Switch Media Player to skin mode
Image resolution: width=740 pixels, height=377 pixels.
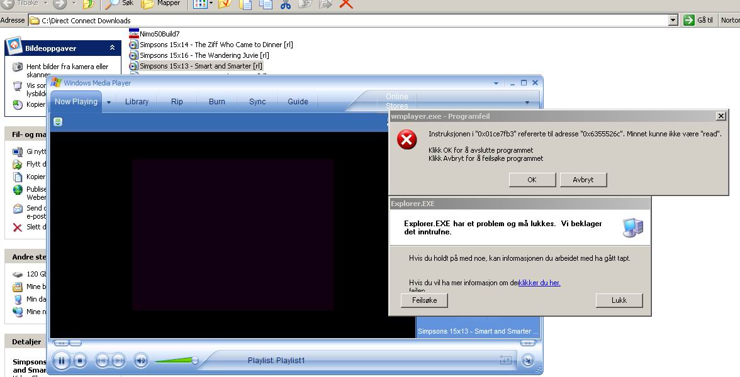tap(528, 361)
